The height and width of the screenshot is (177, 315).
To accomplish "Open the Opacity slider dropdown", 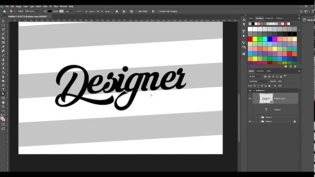I will pos(284,81).
